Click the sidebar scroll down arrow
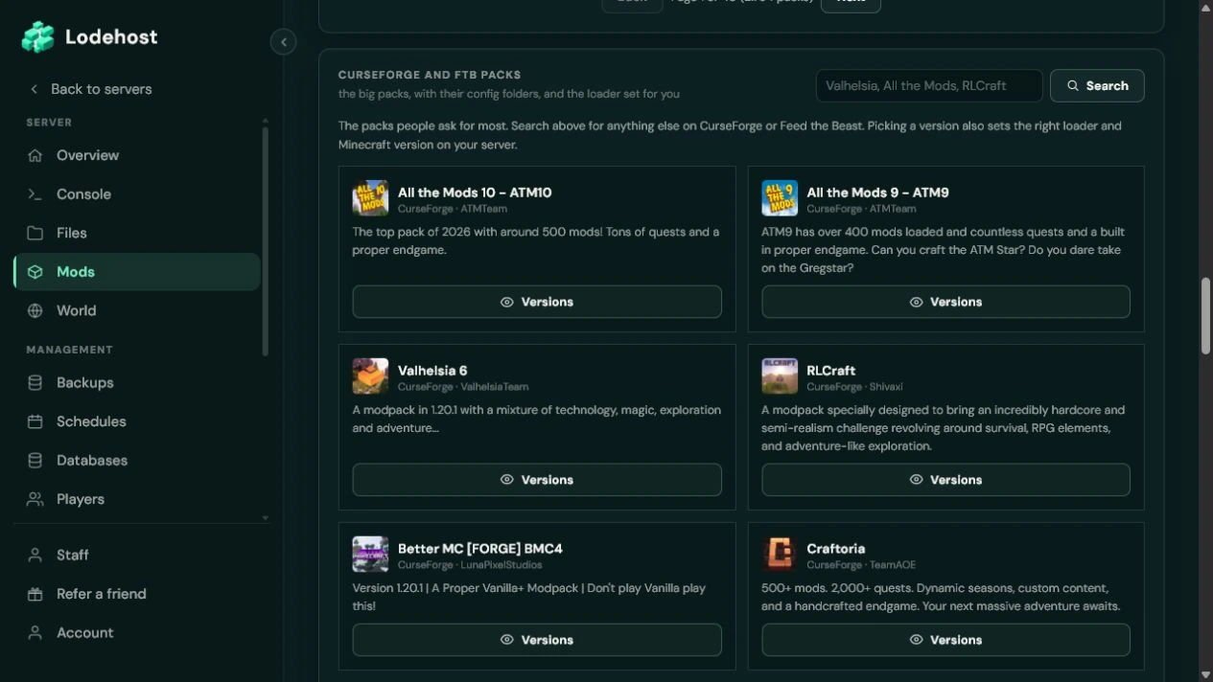This screenshot has height=682, width=1213. click(266, 518)
